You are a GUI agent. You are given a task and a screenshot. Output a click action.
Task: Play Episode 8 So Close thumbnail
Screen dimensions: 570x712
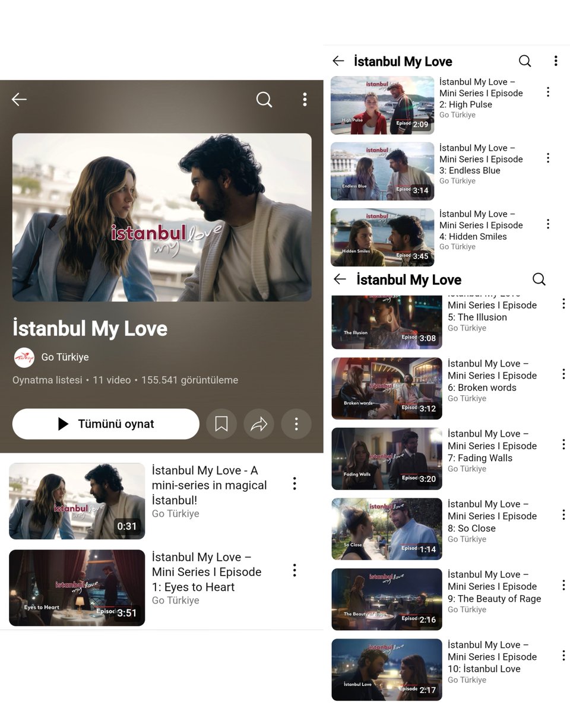(x=387, y=529)
